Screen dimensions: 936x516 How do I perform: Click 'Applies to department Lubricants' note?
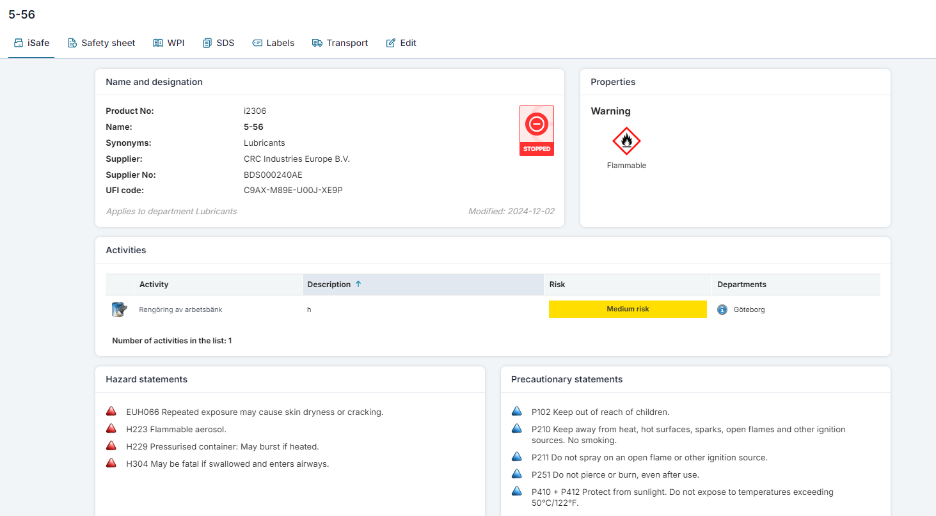point(171,211)
